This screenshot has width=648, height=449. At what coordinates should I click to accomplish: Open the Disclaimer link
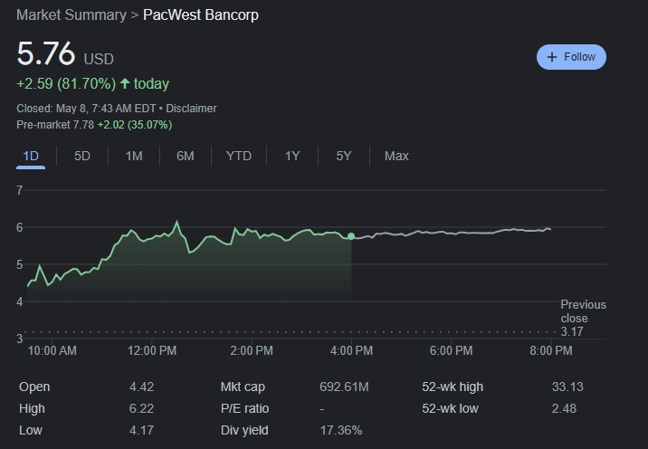191,109
